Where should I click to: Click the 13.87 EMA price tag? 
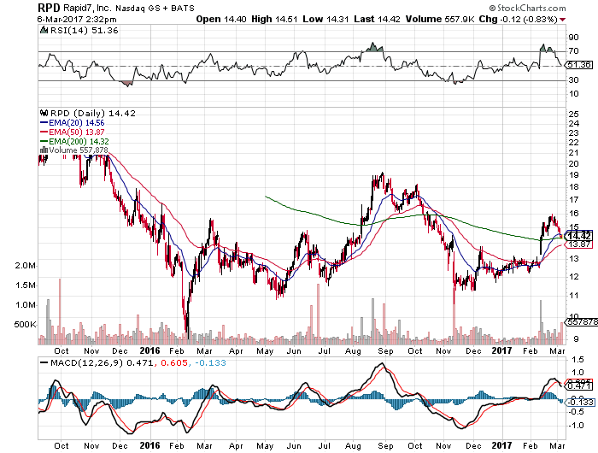tap(579, 244)
